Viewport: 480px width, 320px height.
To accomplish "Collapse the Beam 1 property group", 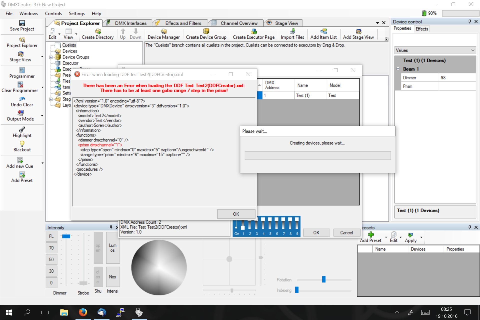I will (x=398, y=69).
